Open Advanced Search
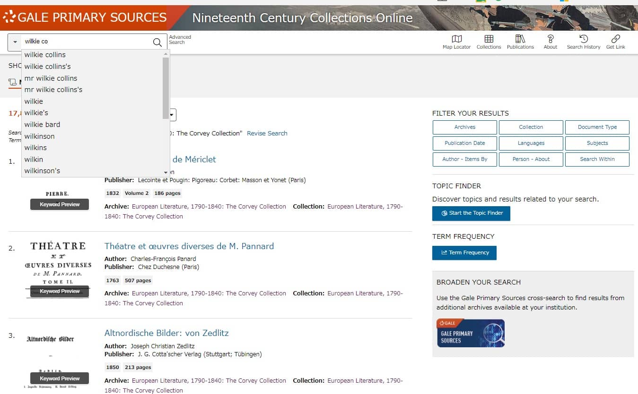Viewport: 638px width, 394px height. 180,40
